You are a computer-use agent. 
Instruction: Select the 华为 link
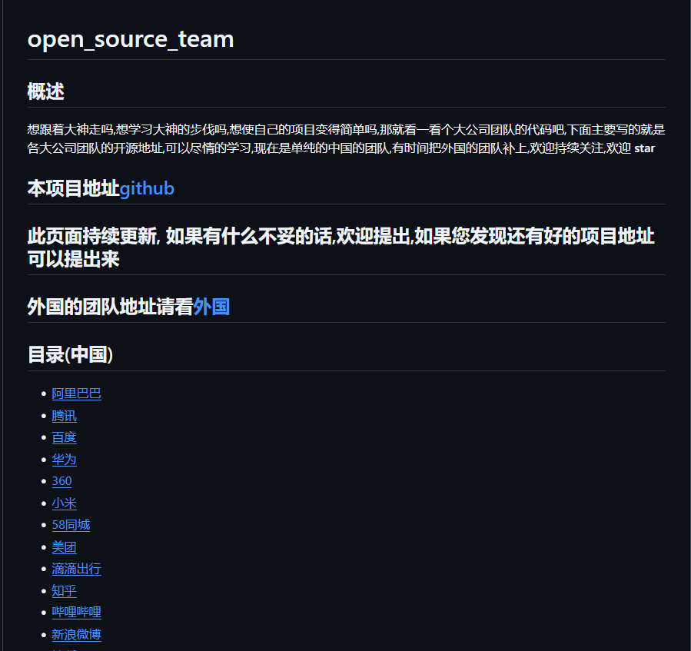(x=65, y=460)
